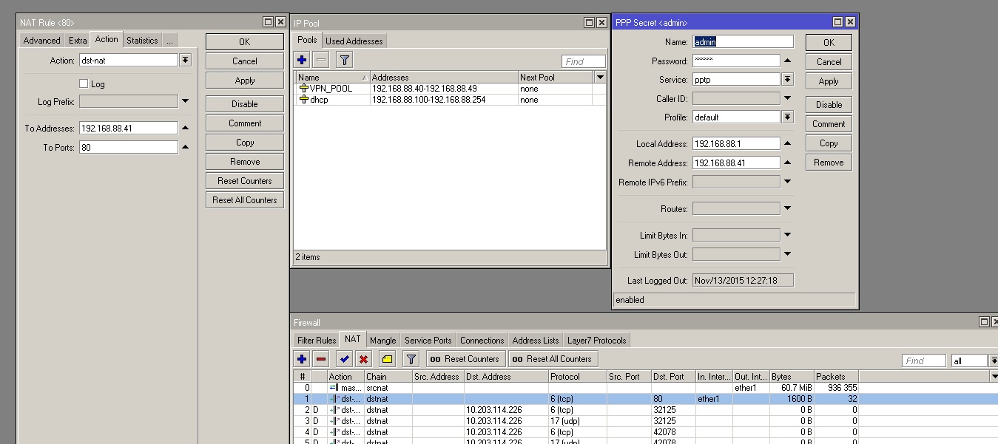Viewport: 998px width, 444px height.
Task: Switch to the Used Addresses tab
Action: point(354,41)
